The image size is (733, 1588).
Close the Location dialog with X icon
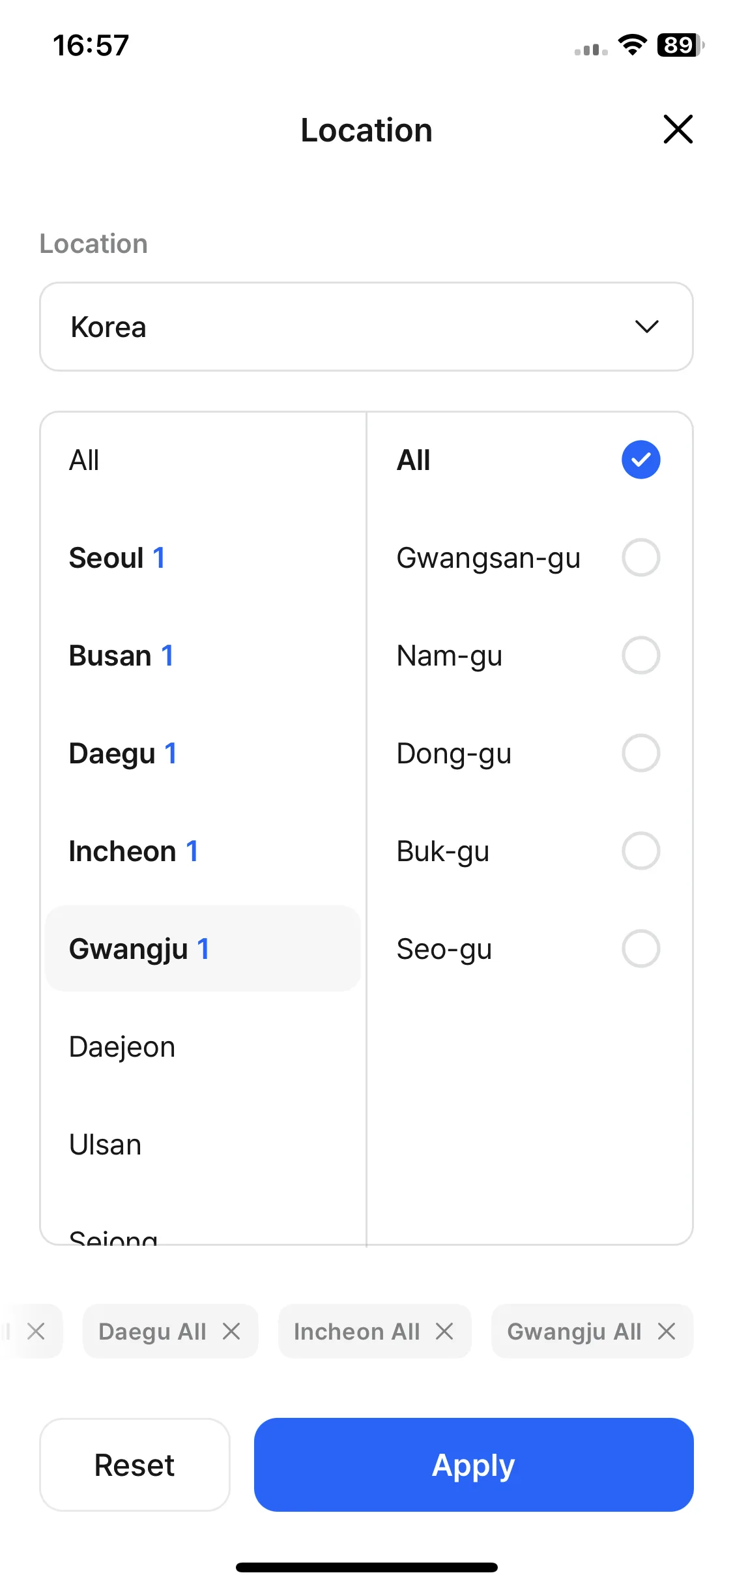[678, 129]
